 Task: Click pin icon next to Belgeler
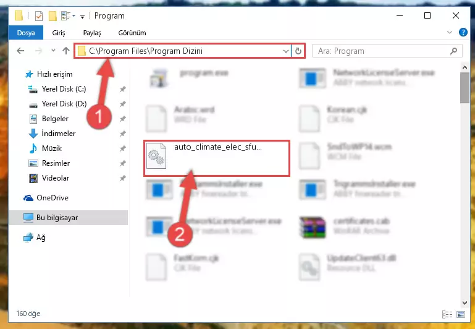pyautogui.click(x=122, y=119)
